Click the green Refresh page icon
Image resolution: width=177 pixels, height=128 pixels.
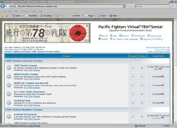pyautogui.click(x=128, y=6)
